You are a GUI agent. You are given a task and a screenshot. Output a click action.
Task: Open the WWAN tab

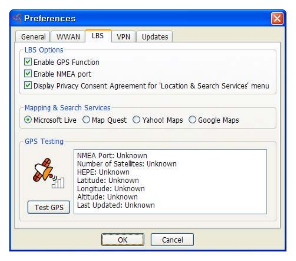68,37
